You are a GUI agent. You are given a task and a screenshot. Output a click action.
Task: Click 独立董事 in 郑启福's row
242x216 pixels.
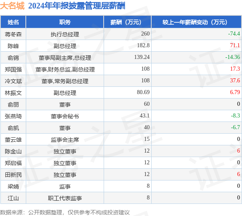coord(65,163)
